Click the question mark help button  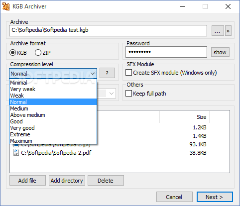(x=107, y=73)
